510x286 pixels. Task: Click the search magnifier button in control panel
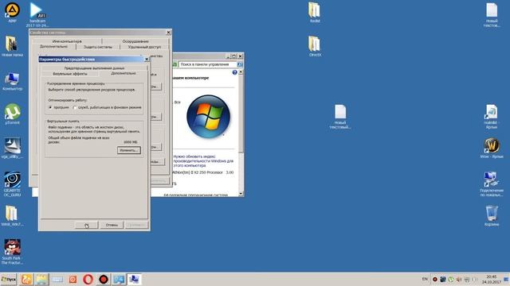point(240,64)
